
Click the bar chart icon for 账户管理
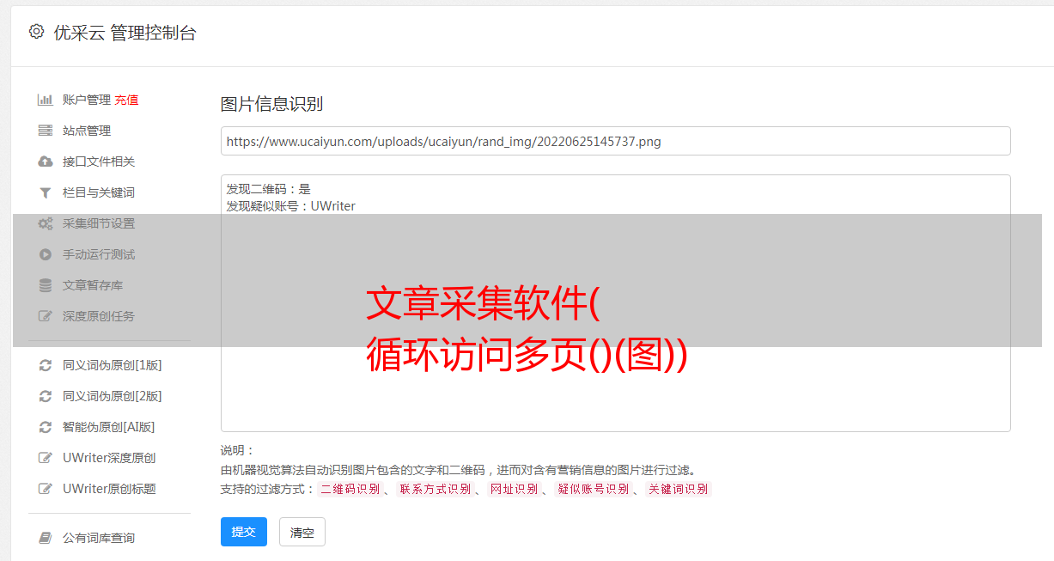coord(46,100)
